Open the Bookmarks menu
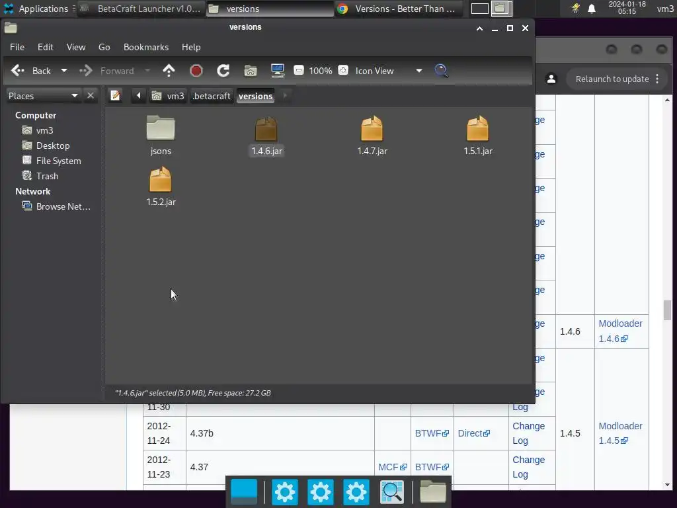The width and height of the screenshot is (677, 508). [x=146, y=47]
